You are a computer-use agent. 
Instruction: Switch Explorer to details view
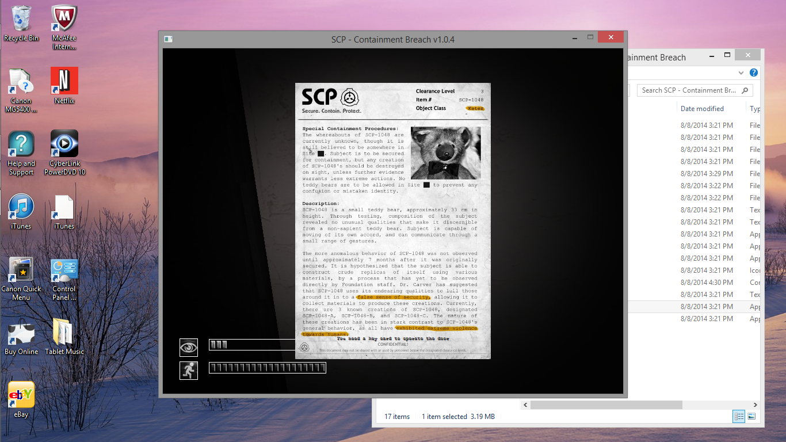click(739, 417)
